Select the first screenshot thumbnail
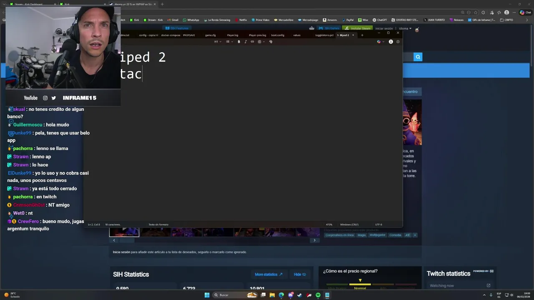 [124, 232]
